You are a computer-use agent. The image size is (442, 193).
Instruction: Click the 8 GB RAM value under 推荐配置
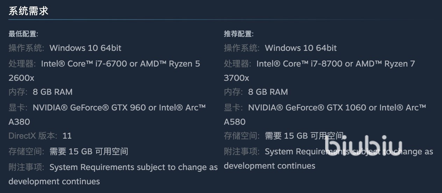point(268,92)
